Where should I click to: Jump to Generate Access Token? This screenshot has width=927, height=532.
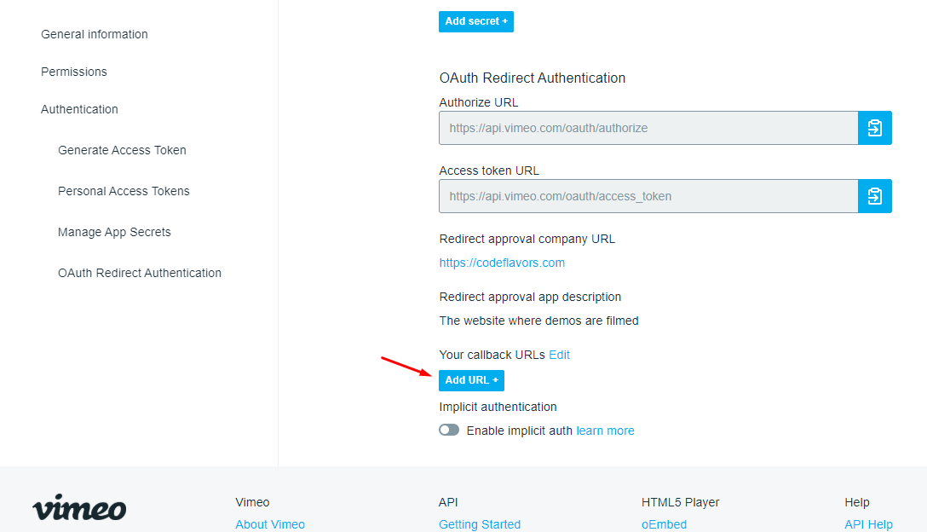pyautogui.click(x=122, y=150)
